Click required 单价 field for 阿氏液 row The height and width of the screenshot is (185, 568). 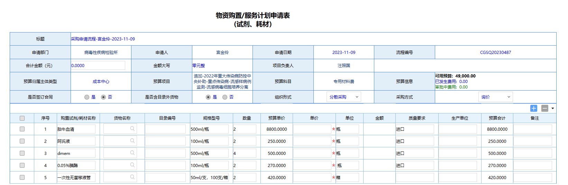(x=312, y=141)
